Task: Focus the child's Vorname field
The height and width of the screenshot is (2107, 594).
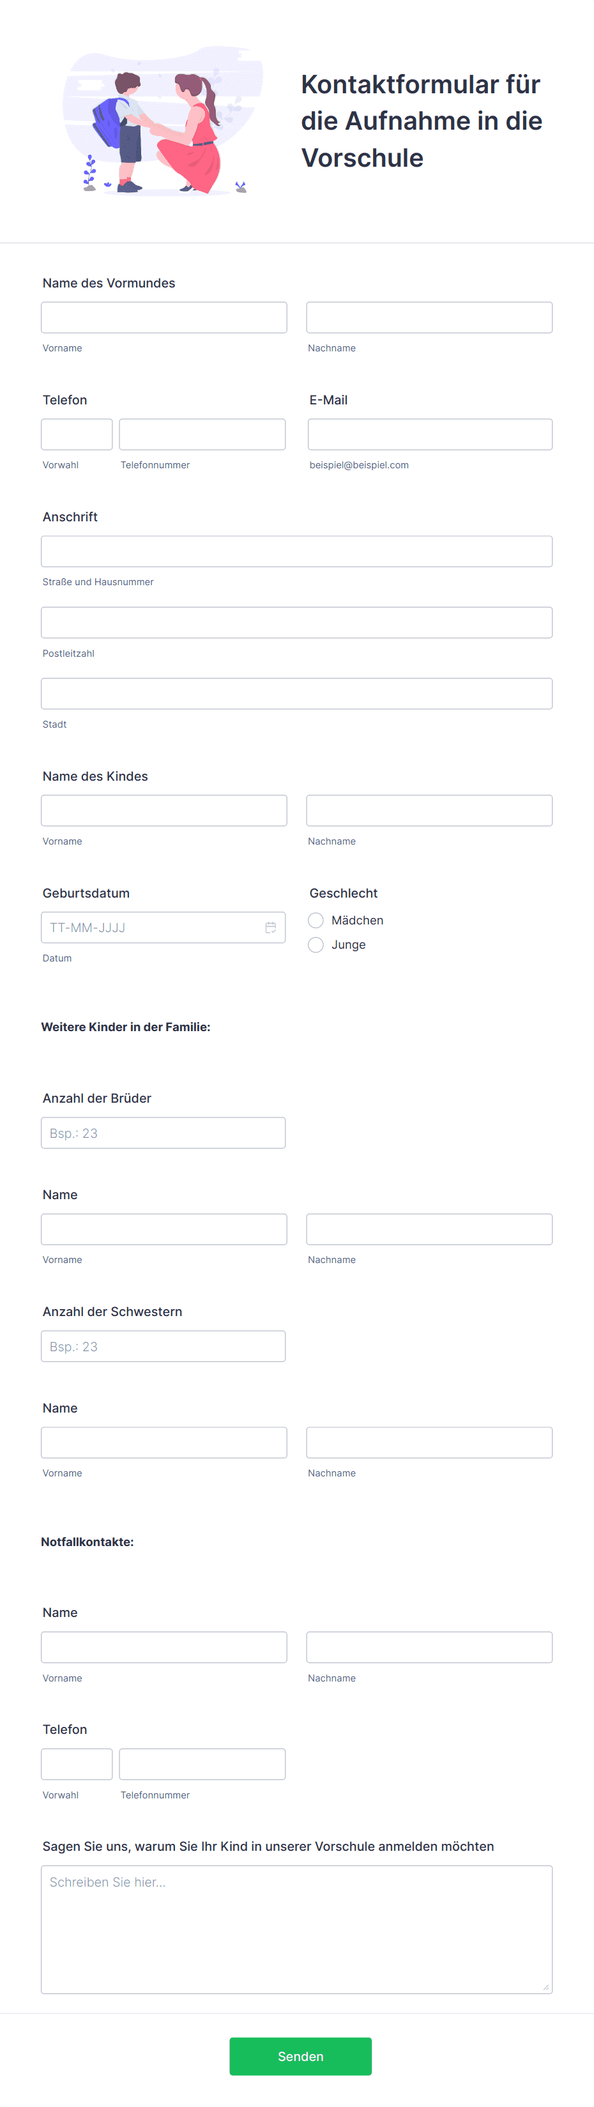Action: click(164, 811)
